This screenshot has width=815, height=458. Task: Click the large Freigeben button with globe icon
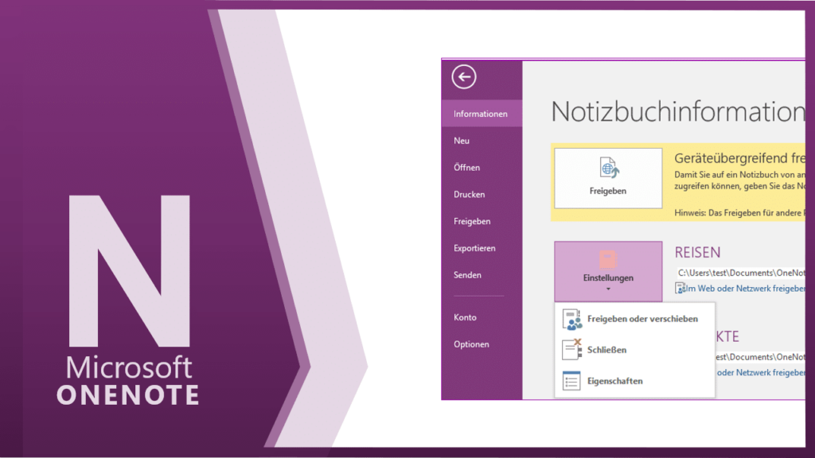608,178
